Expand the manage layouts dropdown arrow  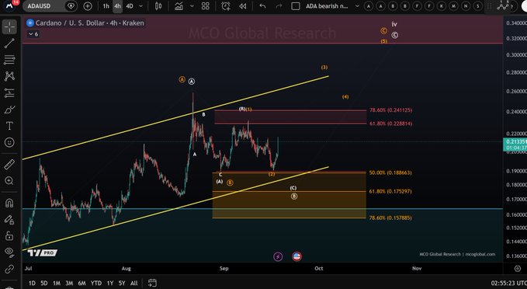357,6
